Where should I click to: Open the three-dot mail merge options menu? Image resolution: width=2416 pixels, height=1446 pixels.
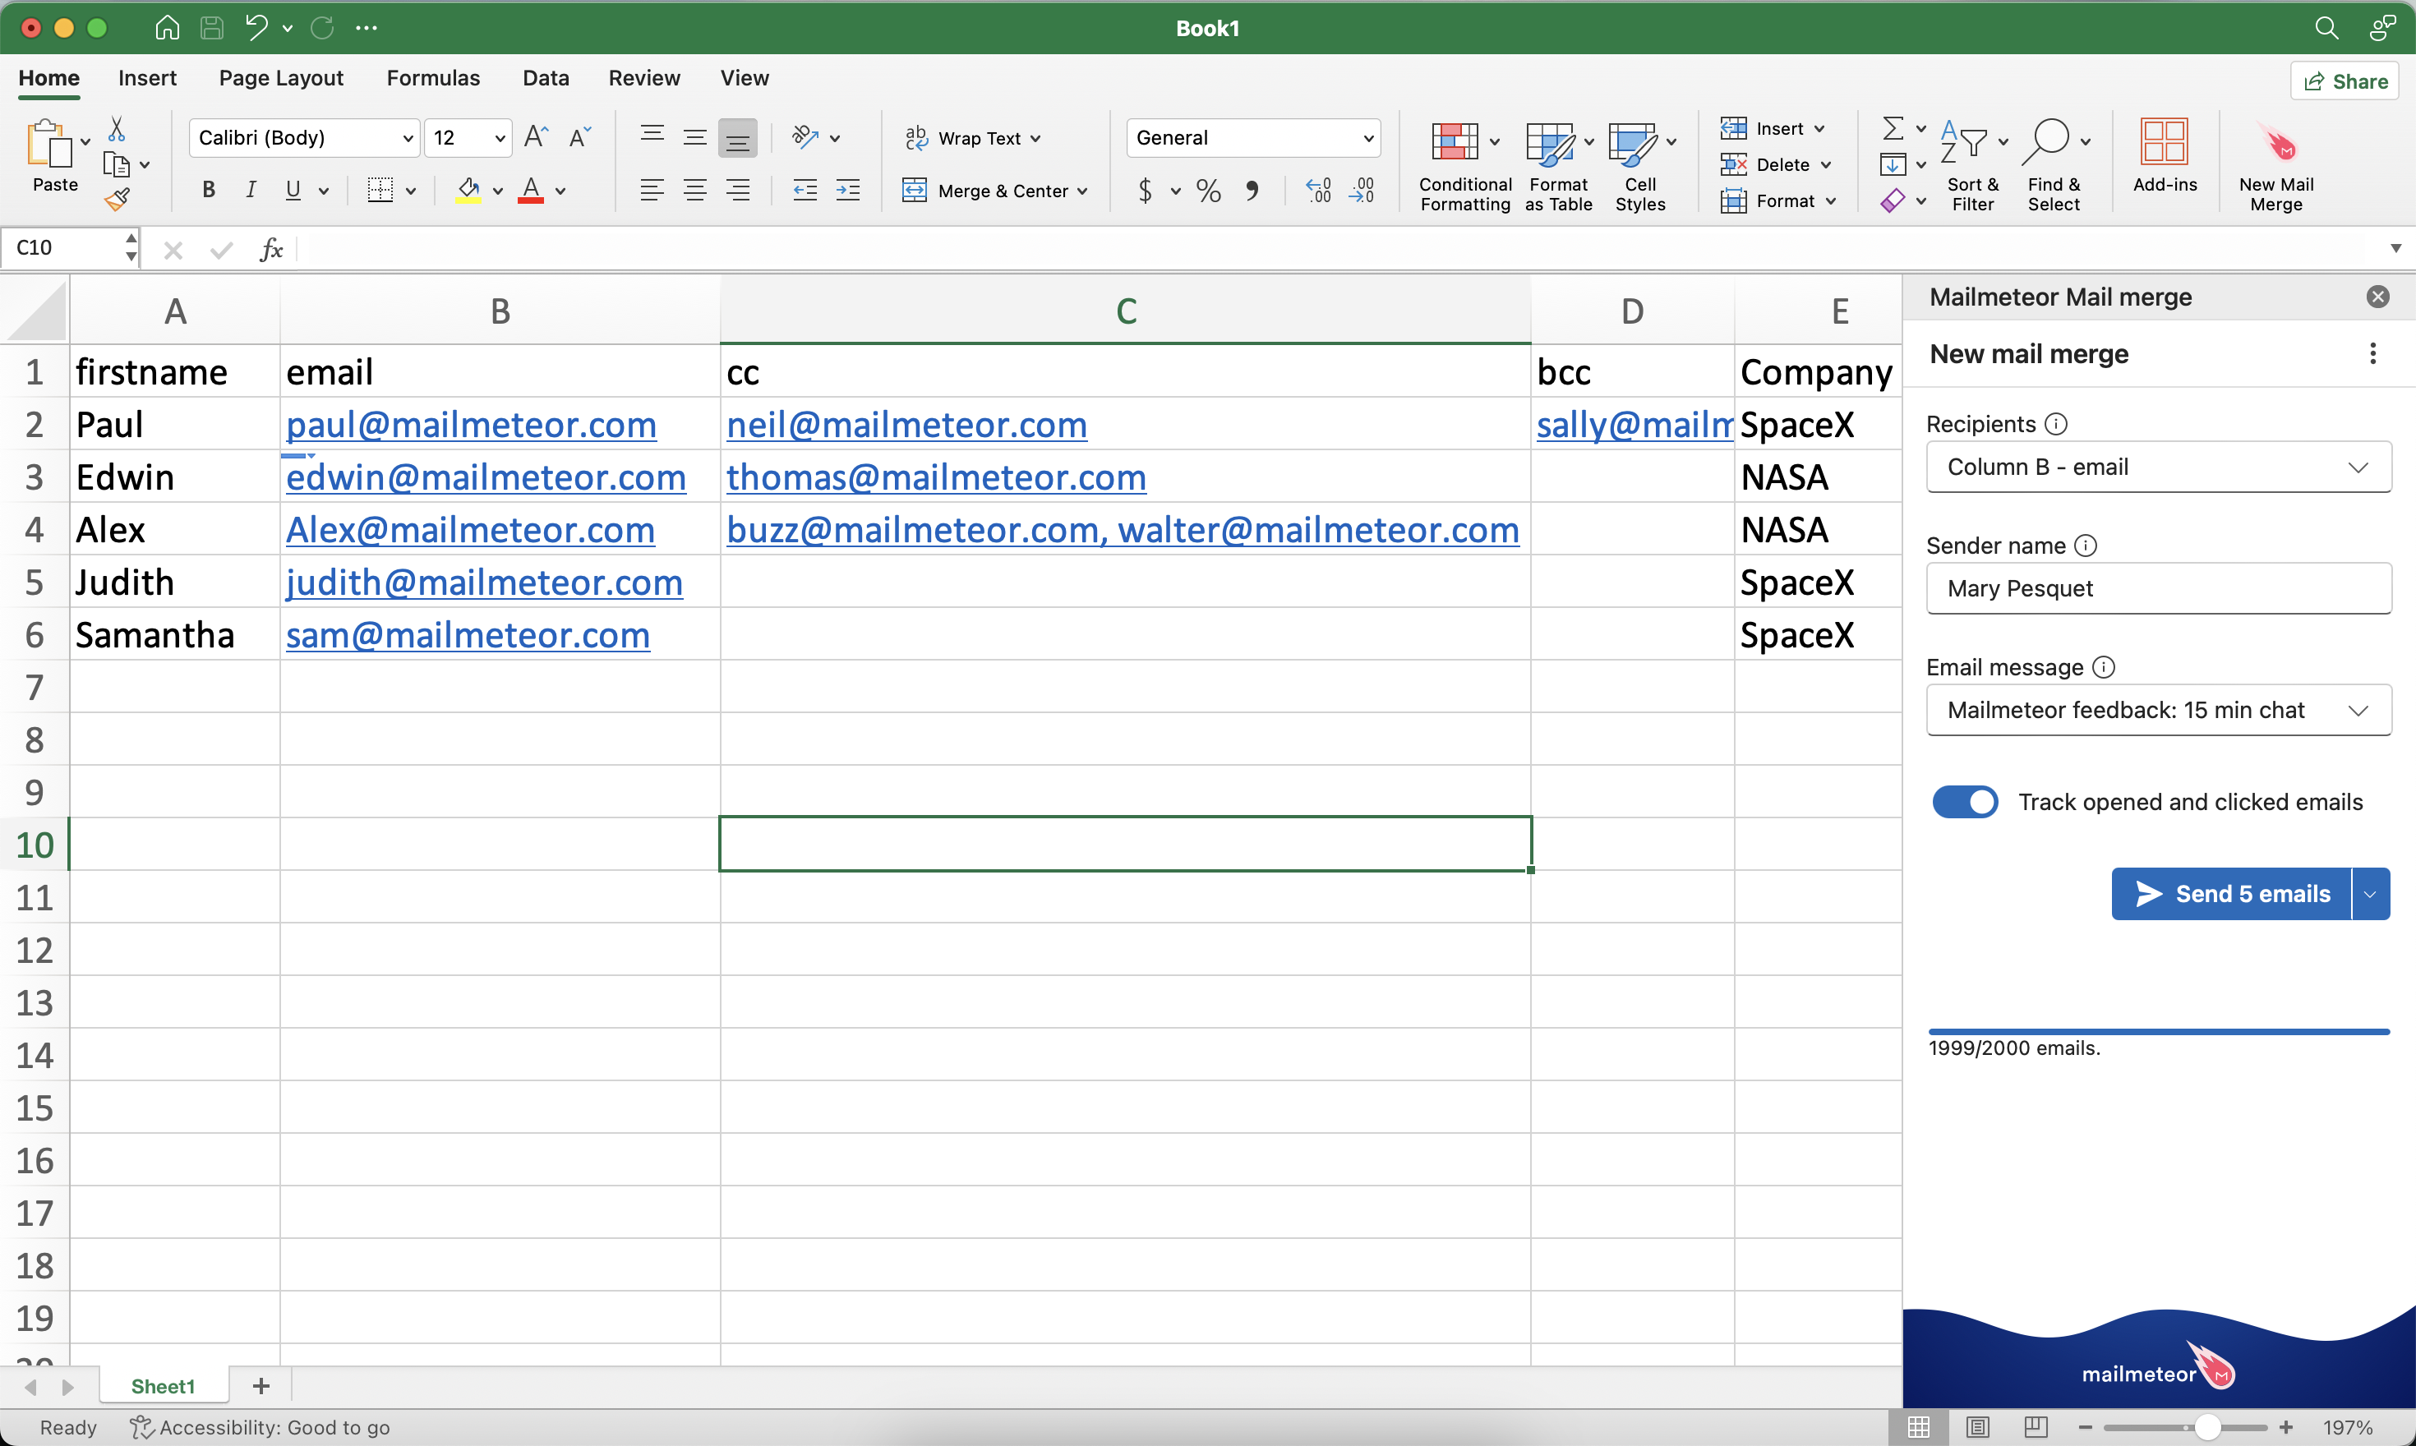point(2373,354)
